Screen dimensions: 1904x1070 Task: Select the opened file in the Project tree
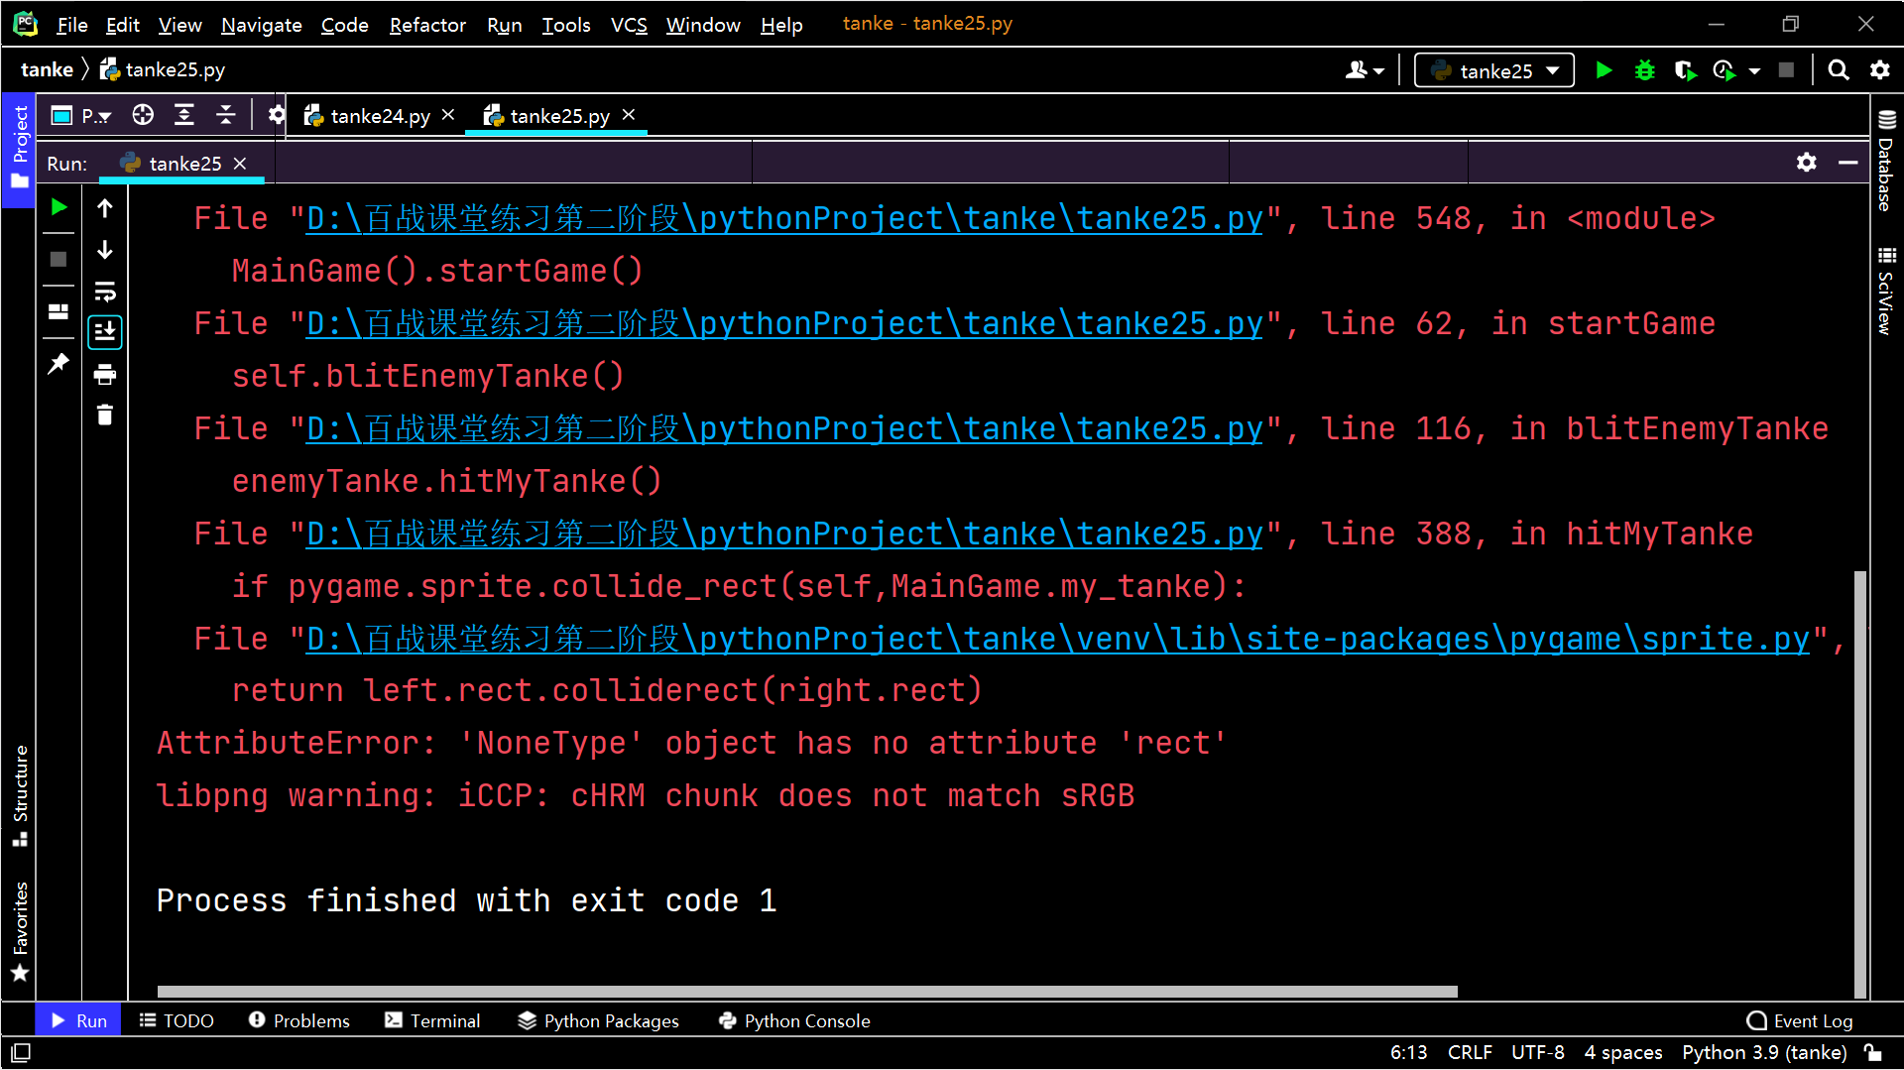click(x=143, y=115)
